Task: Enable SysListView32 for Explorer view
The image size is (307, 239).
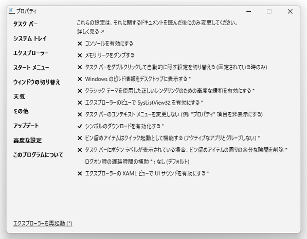Action: [140, 103]
